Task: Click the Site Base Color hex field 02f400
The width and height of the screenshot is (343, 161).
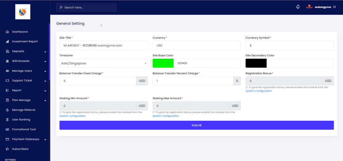Action: [207, 63]
